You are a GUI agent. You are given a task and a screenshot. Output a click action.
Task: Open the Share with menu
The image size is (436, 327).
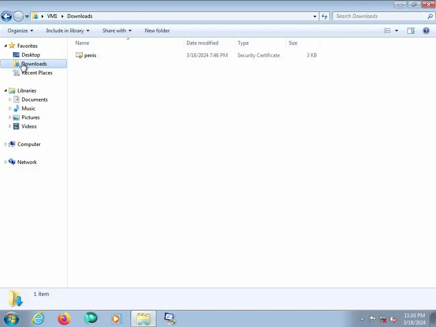[117, 31]
